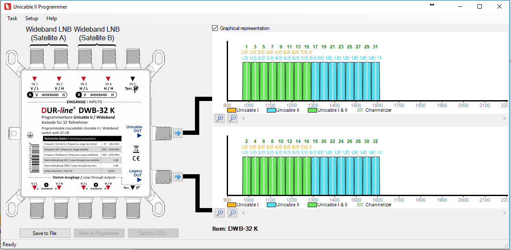
Task: Open the Task menu
Action: pos(12,18)
